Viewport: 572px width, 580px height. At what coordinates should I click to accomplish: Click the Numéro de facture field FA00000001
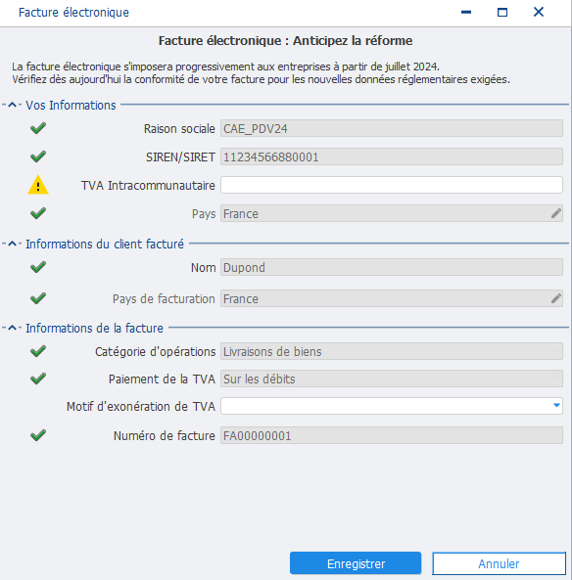[x=392, y=435]
